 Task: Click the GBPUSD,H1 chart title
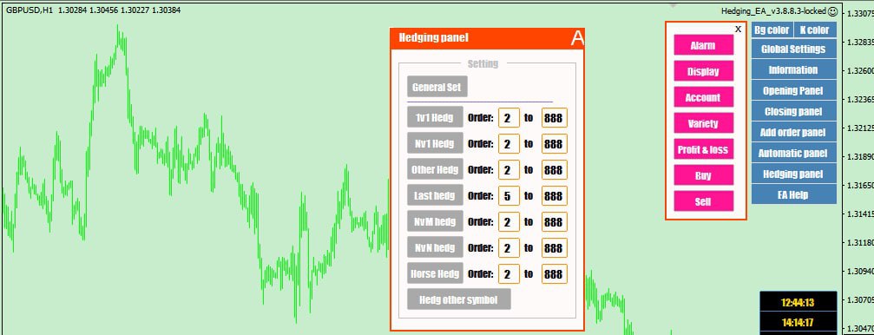pos(30,10)
